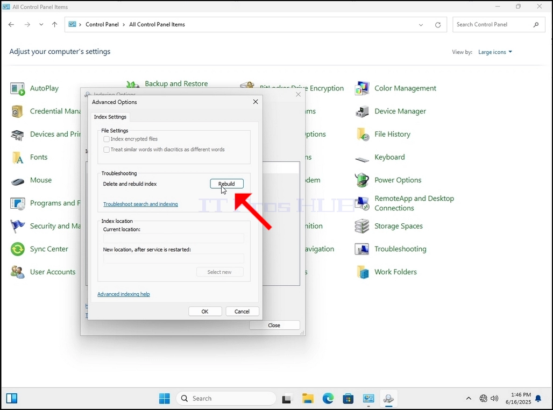Click Cancel in Advanced Options dialog

242,312
